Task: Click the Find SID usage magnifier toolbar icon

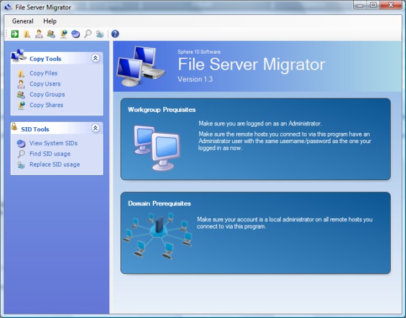Action: coord(88,34)
